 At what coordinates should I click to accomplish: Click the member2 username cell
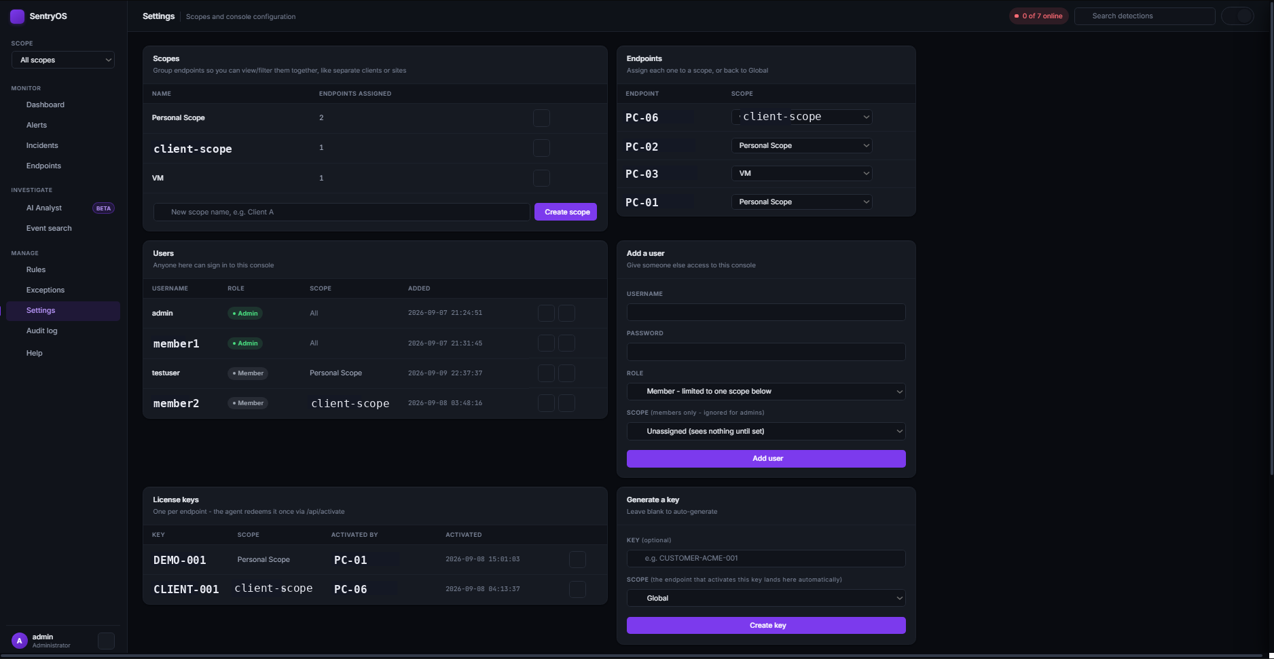[176, 403]
